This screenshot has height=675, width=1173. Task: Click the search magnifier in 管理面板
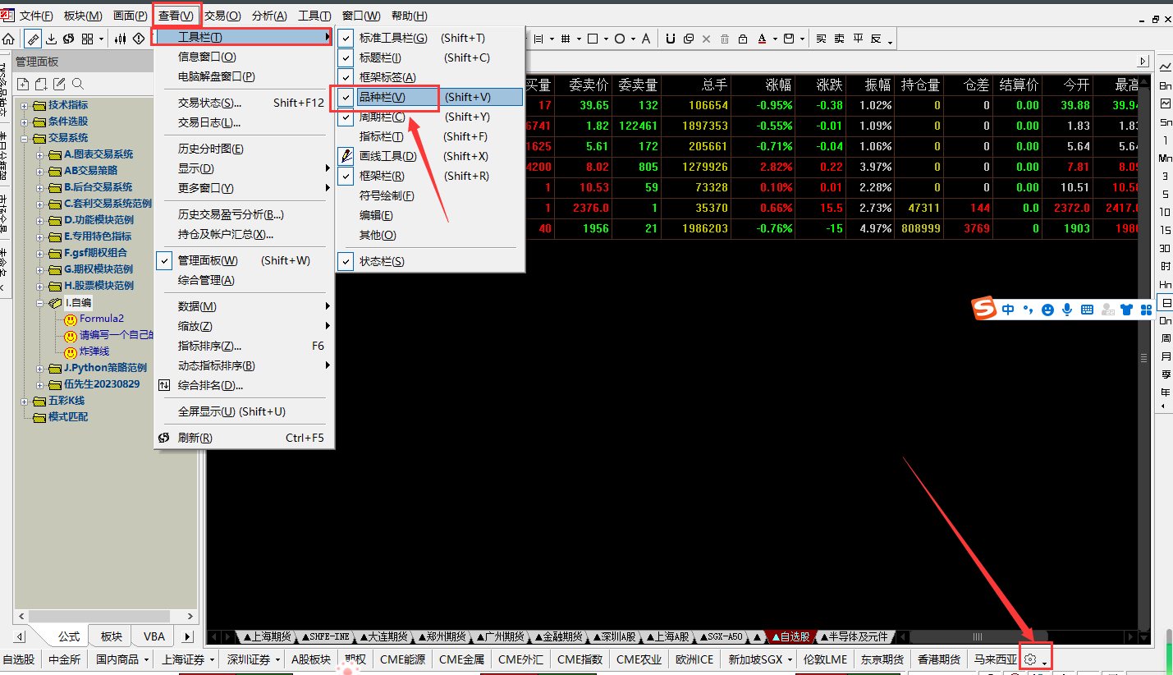point(78,84)
